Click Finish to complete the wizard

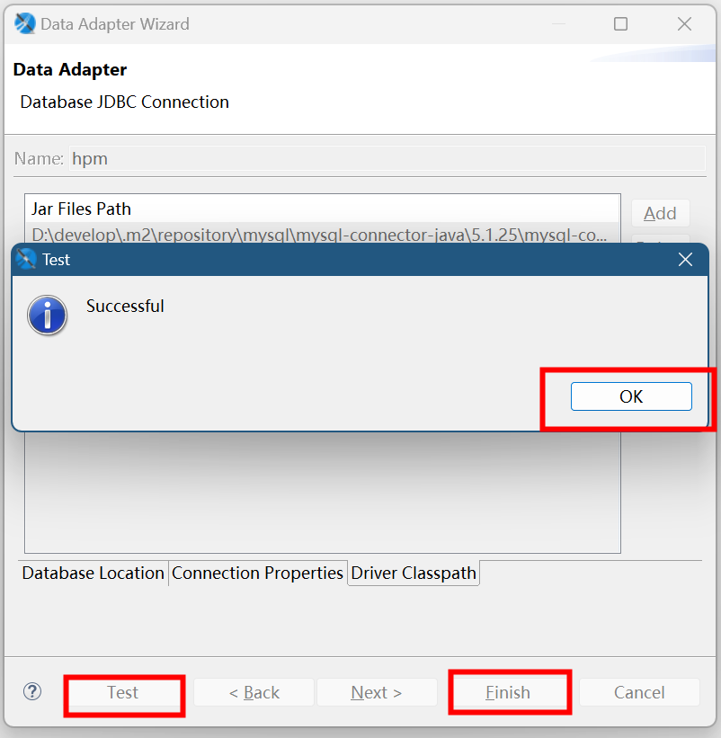(x=508, y=692)
